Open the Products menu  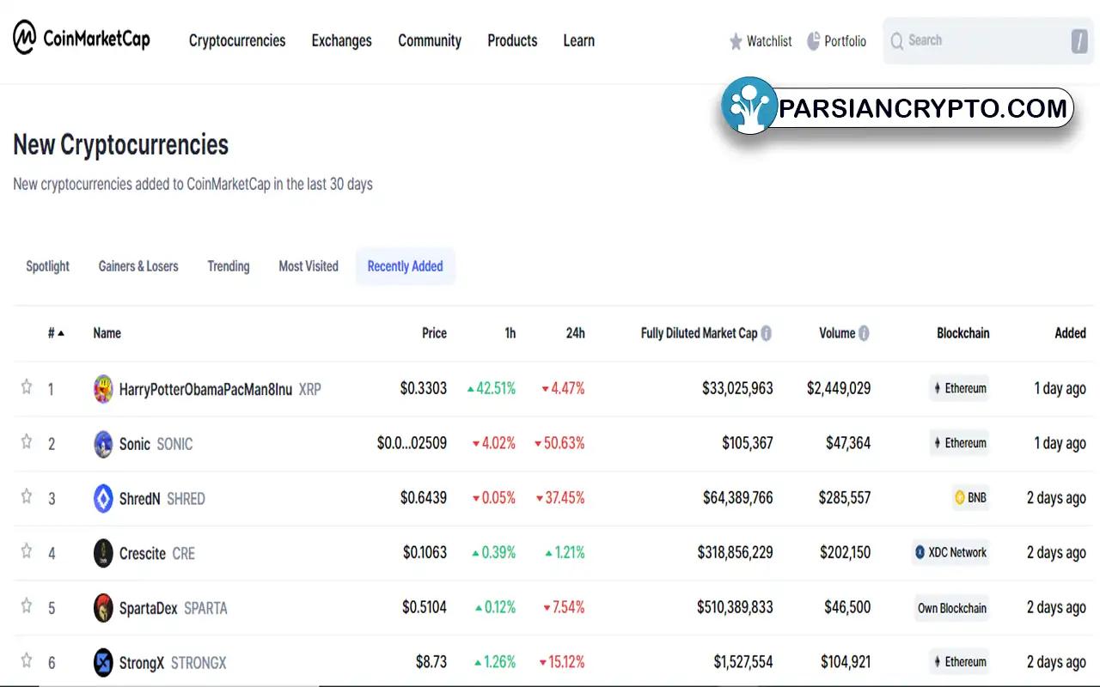tap(512, 40)
